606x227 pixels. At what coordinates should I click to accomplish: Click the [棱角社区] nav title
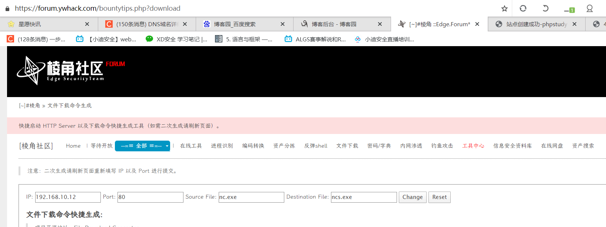[36, 146]
